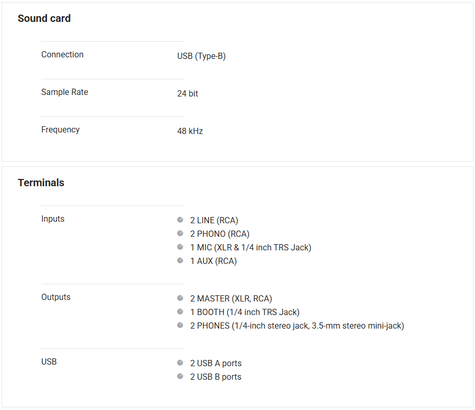The height and width of the screenshot is (410, 475).
Task: Click the USB row label under Terminals
Action: pos(49,362)
